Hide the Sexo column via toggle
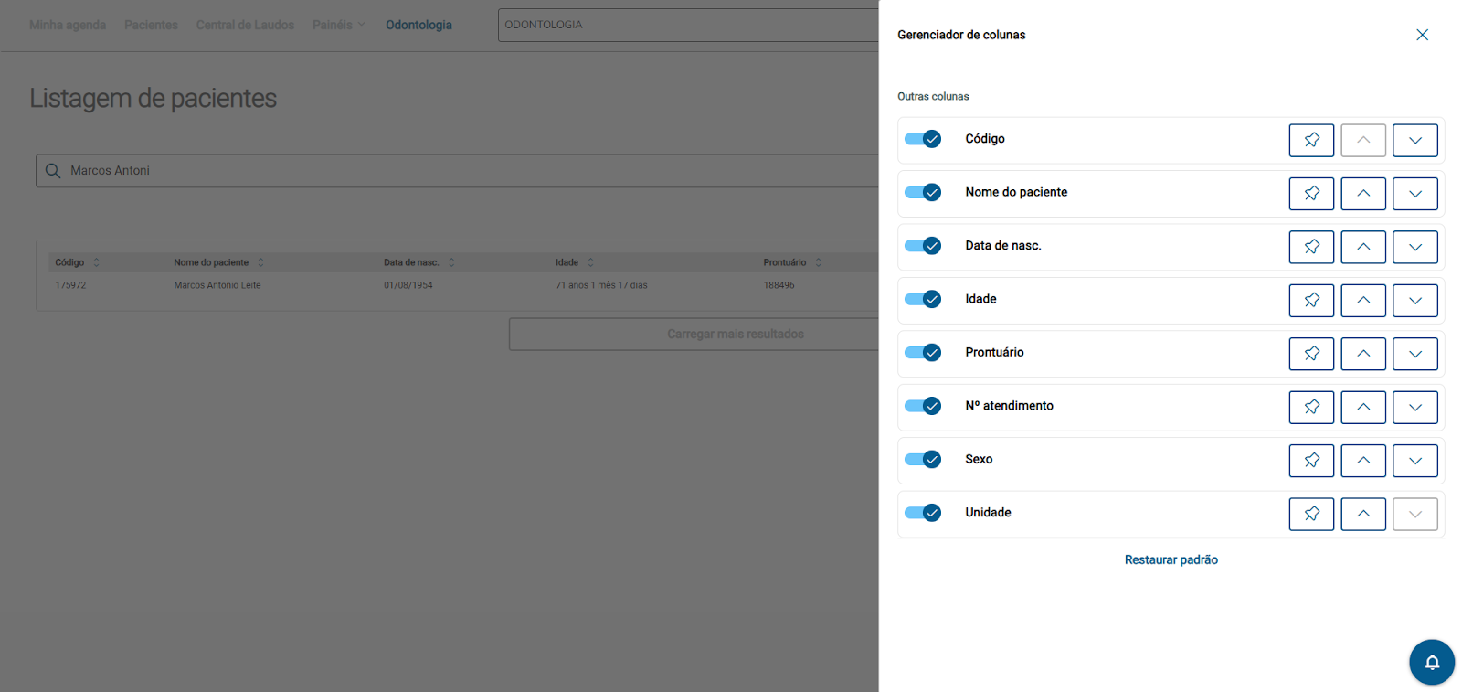This screenshot has width=1462, height=692. click(x=923, y=459)
